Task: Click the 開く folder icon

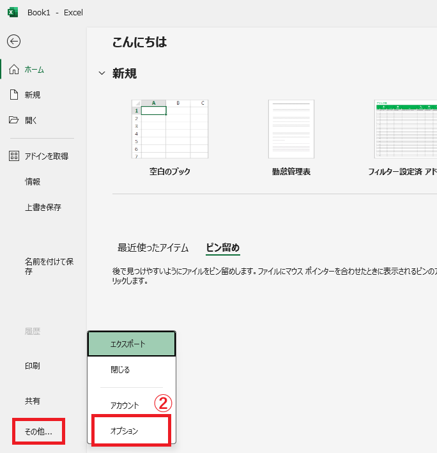Action: (13, 120)
